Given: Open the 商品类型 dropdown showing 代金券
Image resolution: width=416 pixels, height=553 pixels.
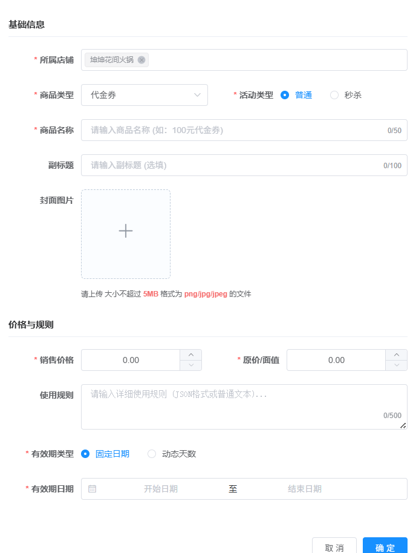Looking at the screenshot, I should pyautogui.click(x=144, y=95).
